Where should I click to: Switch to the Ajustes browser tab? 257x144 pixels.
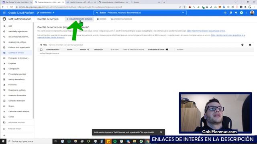(x=145, y=2)
